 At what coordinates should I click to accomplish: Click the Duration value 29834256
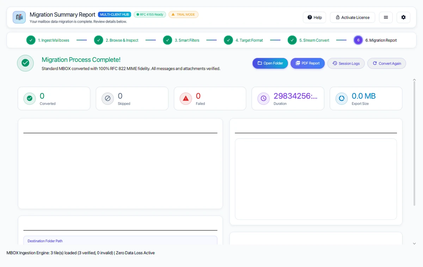coord(295,96)
